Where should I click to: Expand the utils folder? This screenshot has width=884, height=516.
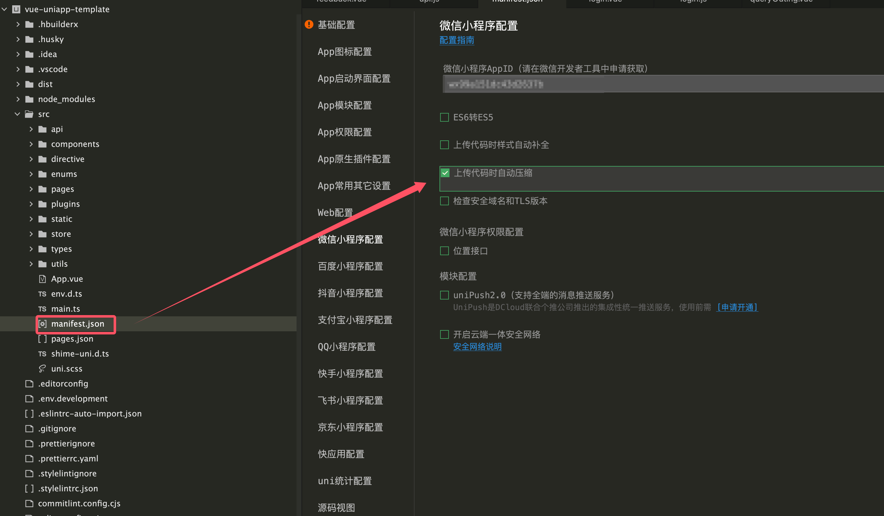click(x=31, y=264)
